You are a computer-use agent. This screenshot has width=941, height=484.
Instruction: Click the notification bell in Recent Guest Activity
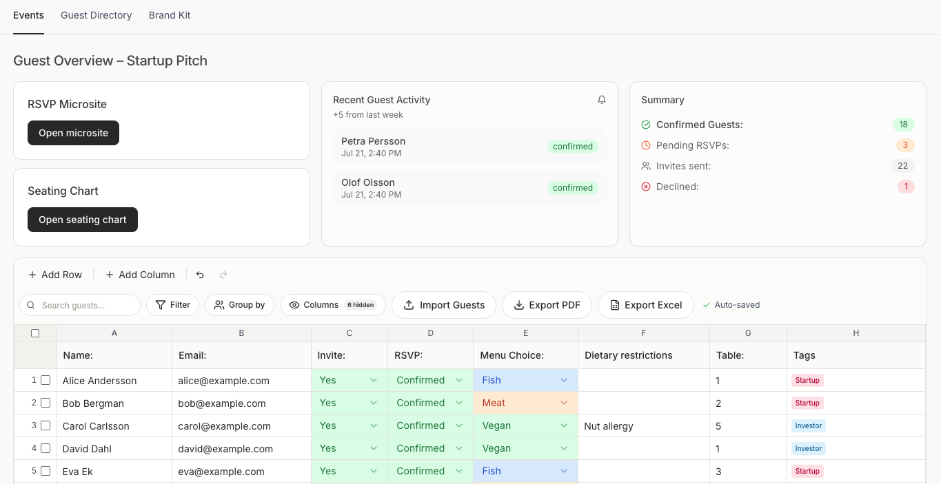(602, 100)
